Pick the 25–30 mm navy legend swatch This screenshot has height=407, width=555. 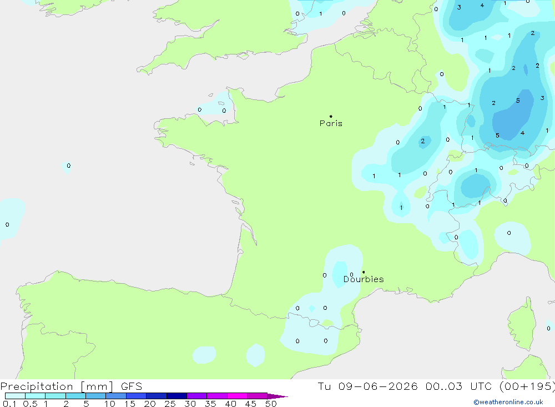[176, 396]
